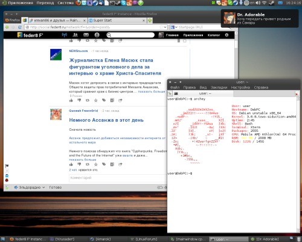Open the NEWSru.com author link

(x=79, y=51)
